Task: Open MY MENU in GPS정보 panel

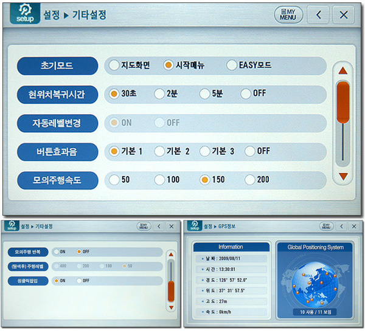Action: tap(327, 226)
